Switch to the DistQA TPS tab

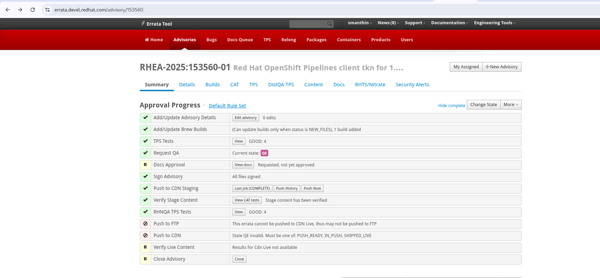click(x=281, y=85)
